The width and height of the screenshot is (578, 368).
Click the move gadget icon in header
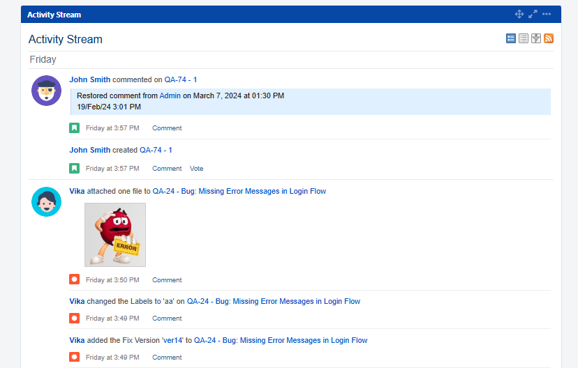[x=519, y=15]
